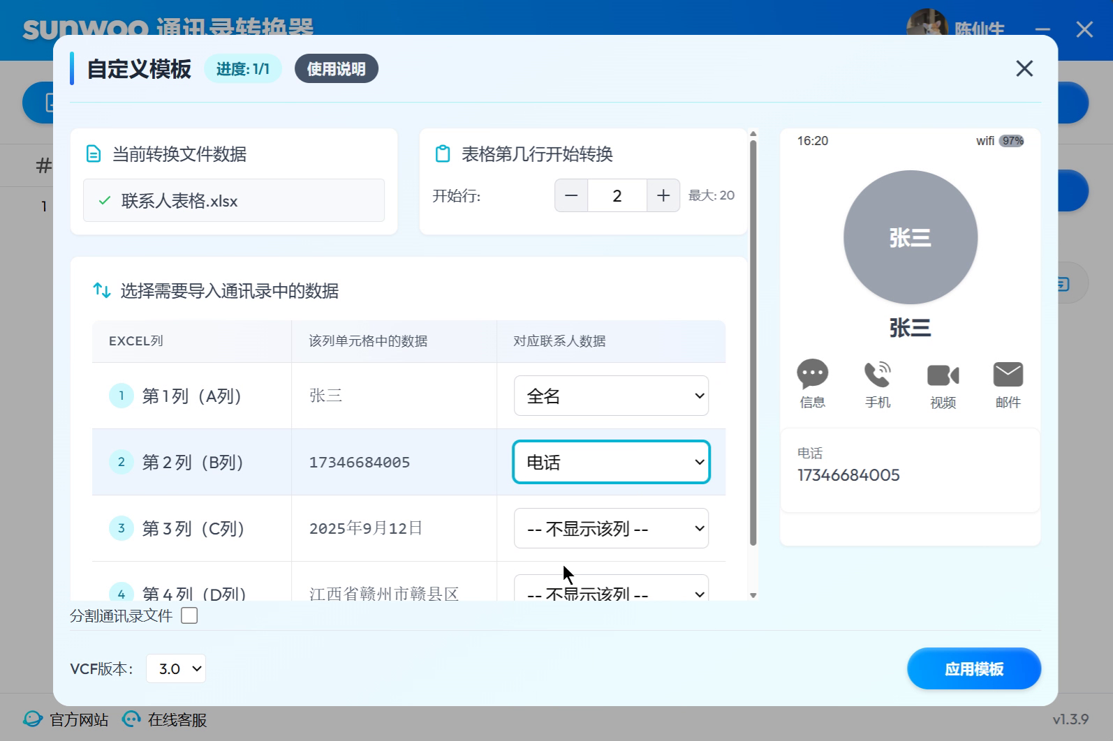The image size is (1113, 741).
Task: Close the 自定义模板 dialog
Action: [1024, 68]
